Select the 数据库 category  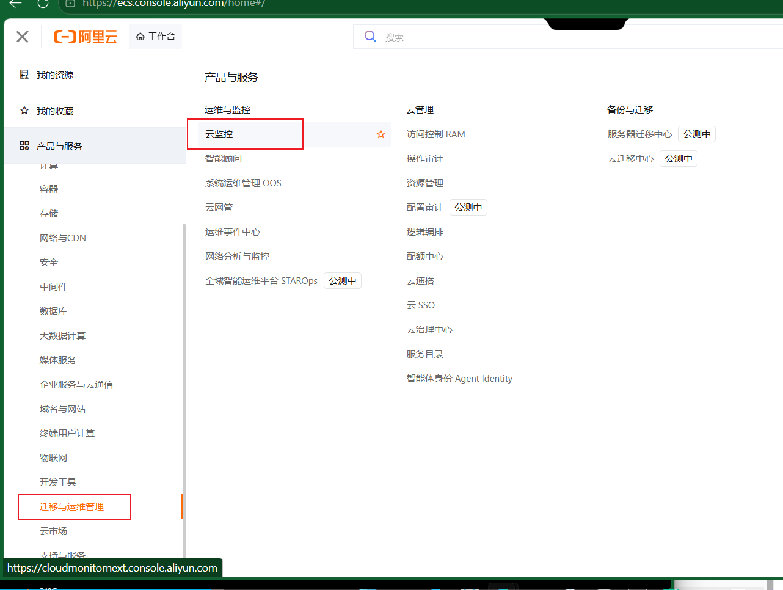pyautogui.click(x=54, y=311)
